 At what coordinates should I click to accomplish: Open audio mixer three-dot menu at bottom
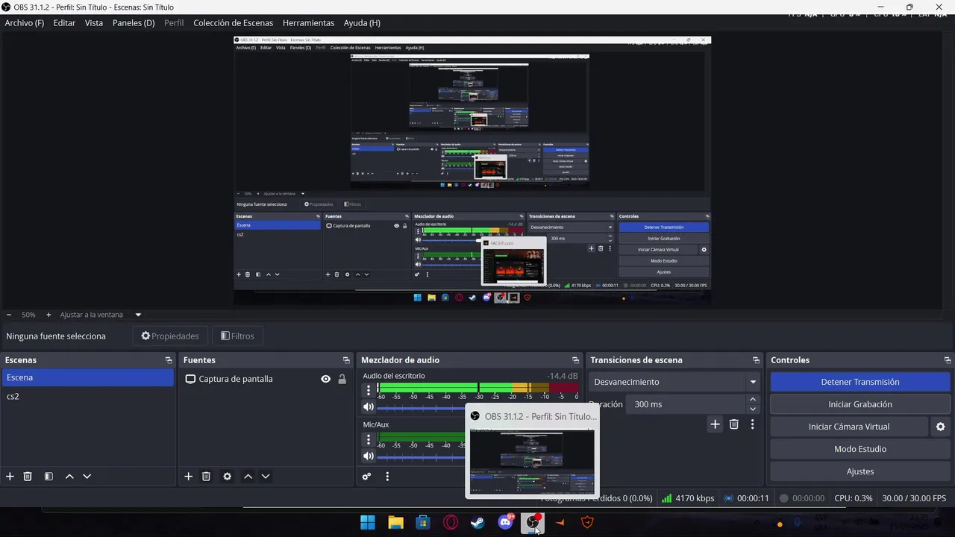[x=387, y=477]
